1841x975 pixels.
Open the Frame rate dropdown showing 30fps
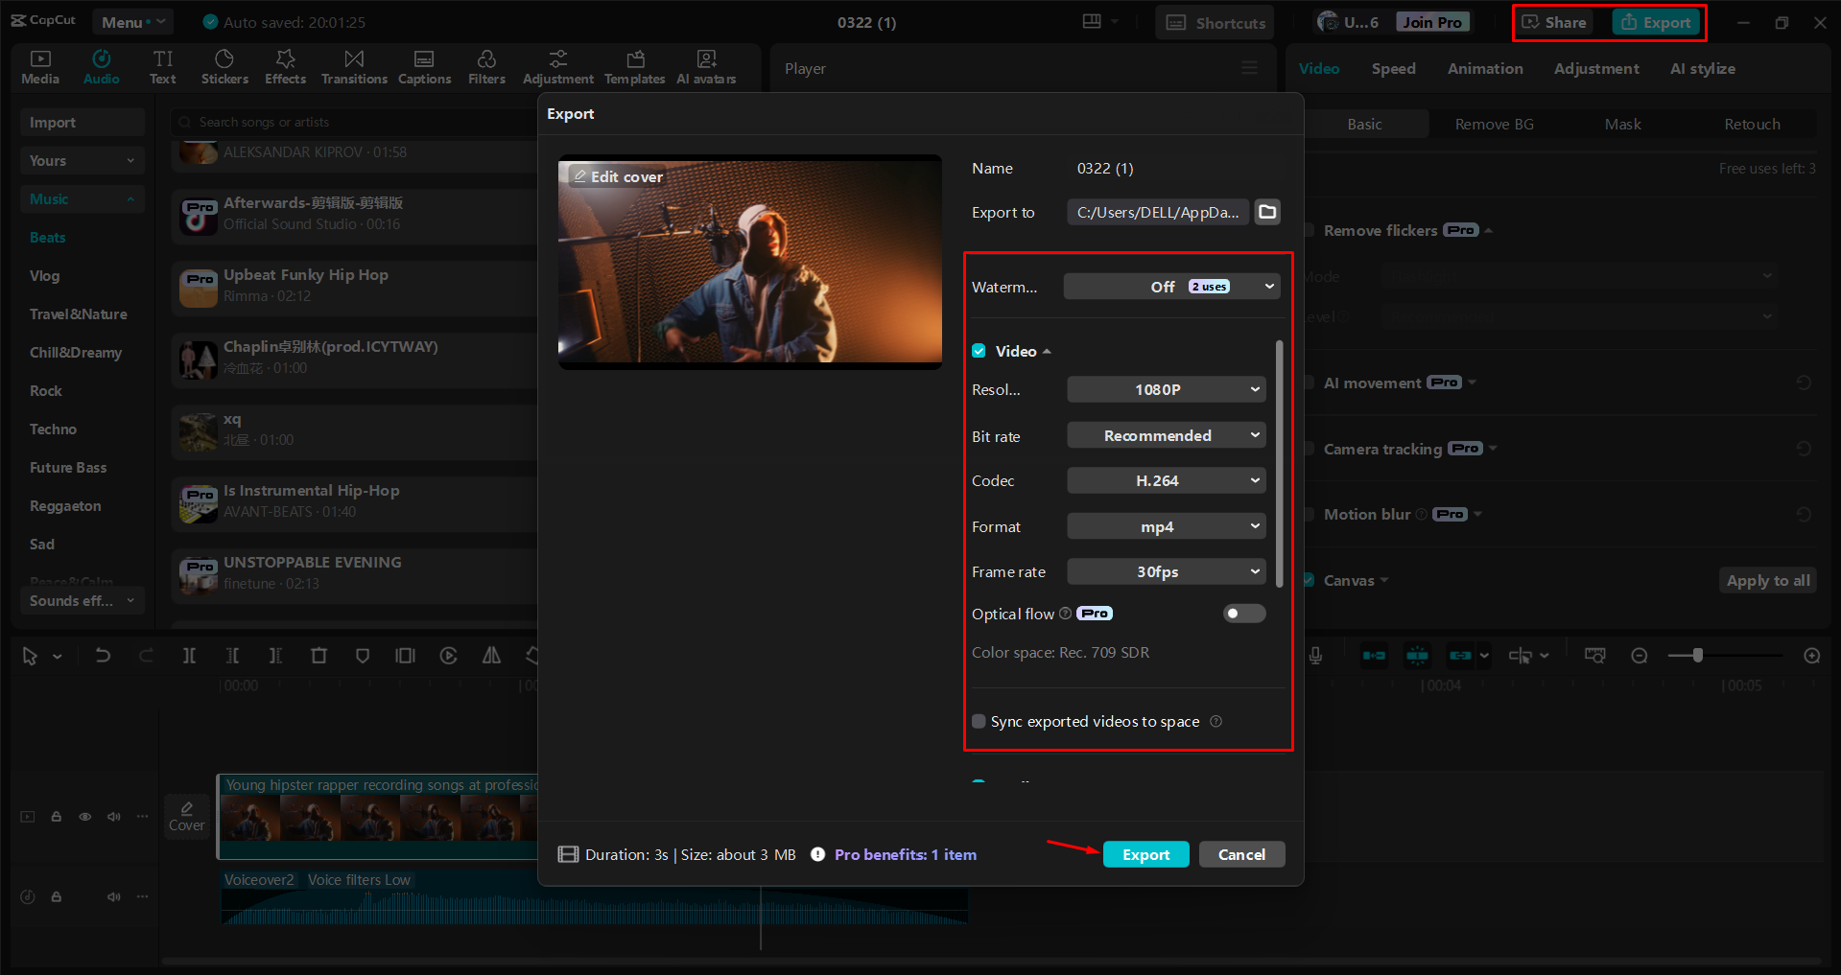tap(1166, 571)
